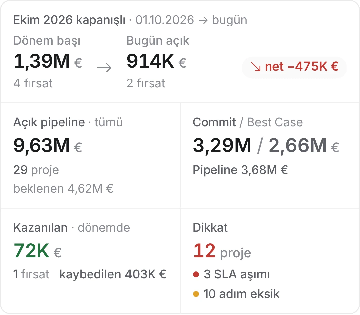Click the green 72K € won value
360x315 pixels.
pyautogui.click(x=37, y=251)
